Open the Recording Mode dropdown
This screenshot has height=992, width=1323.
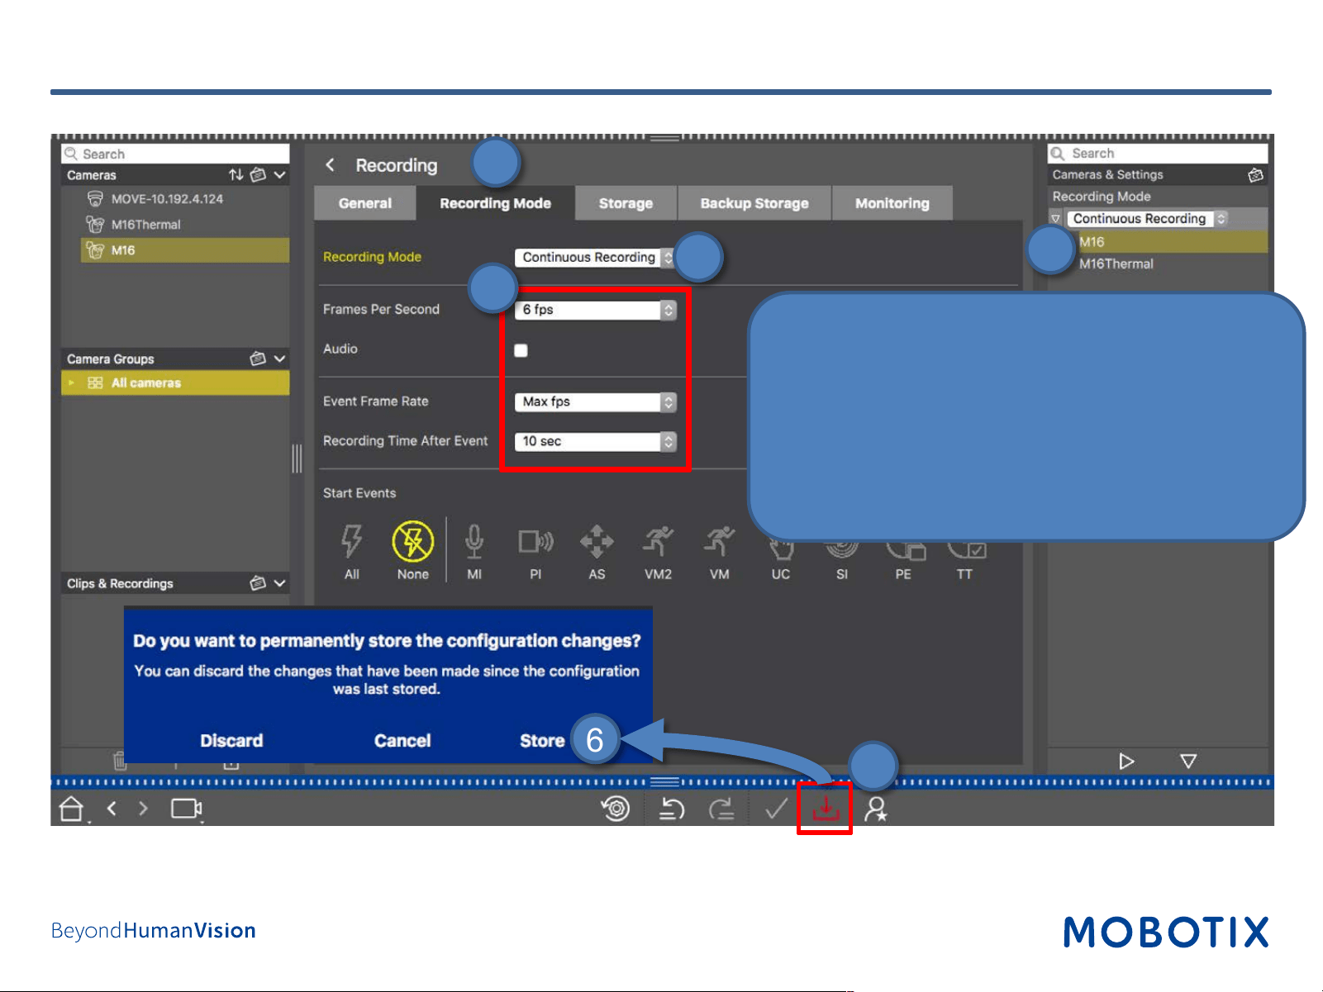[x=594, y=258]
